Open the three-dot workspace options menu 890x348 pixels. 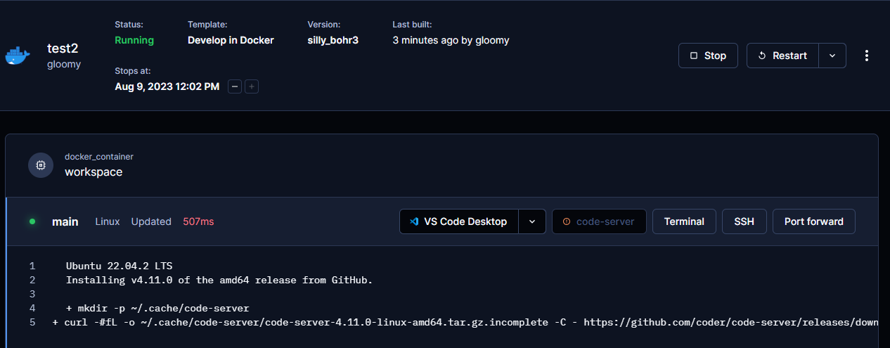pyautogui.click(x=867, y=56)
